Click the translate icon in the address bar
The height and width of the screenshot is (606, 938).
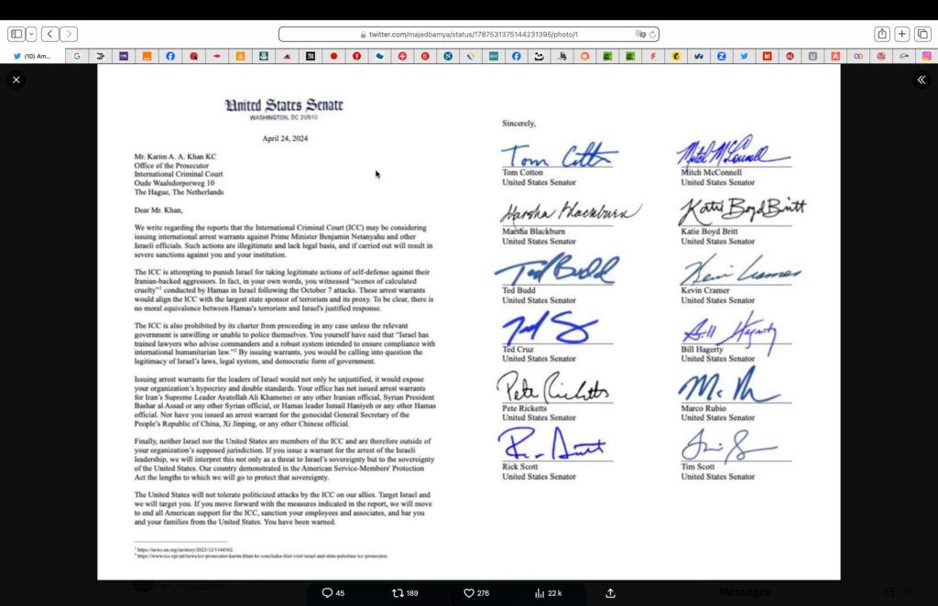(x=640, y=34)
